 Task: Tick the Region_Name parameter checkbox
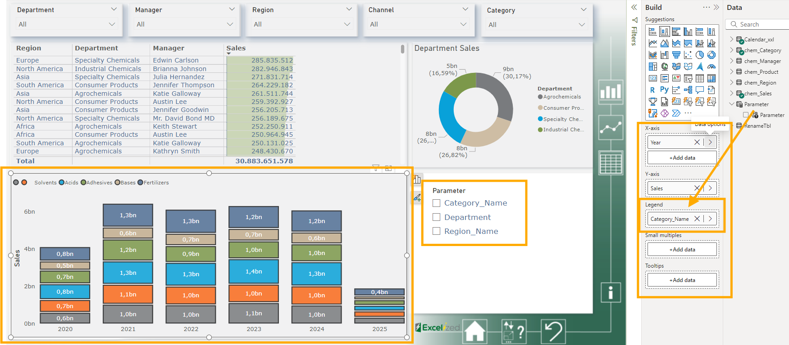[436, 231]
